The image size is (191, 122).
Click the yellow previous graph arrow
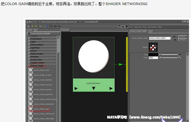click(x=32, y=26)
